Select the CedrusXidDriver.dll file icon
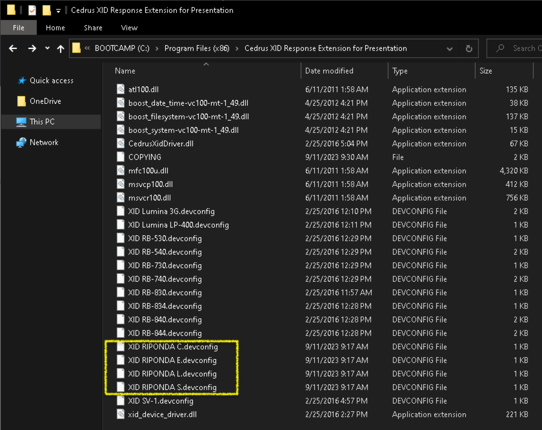This screenshot has height=430, width=542. [121, 143]
